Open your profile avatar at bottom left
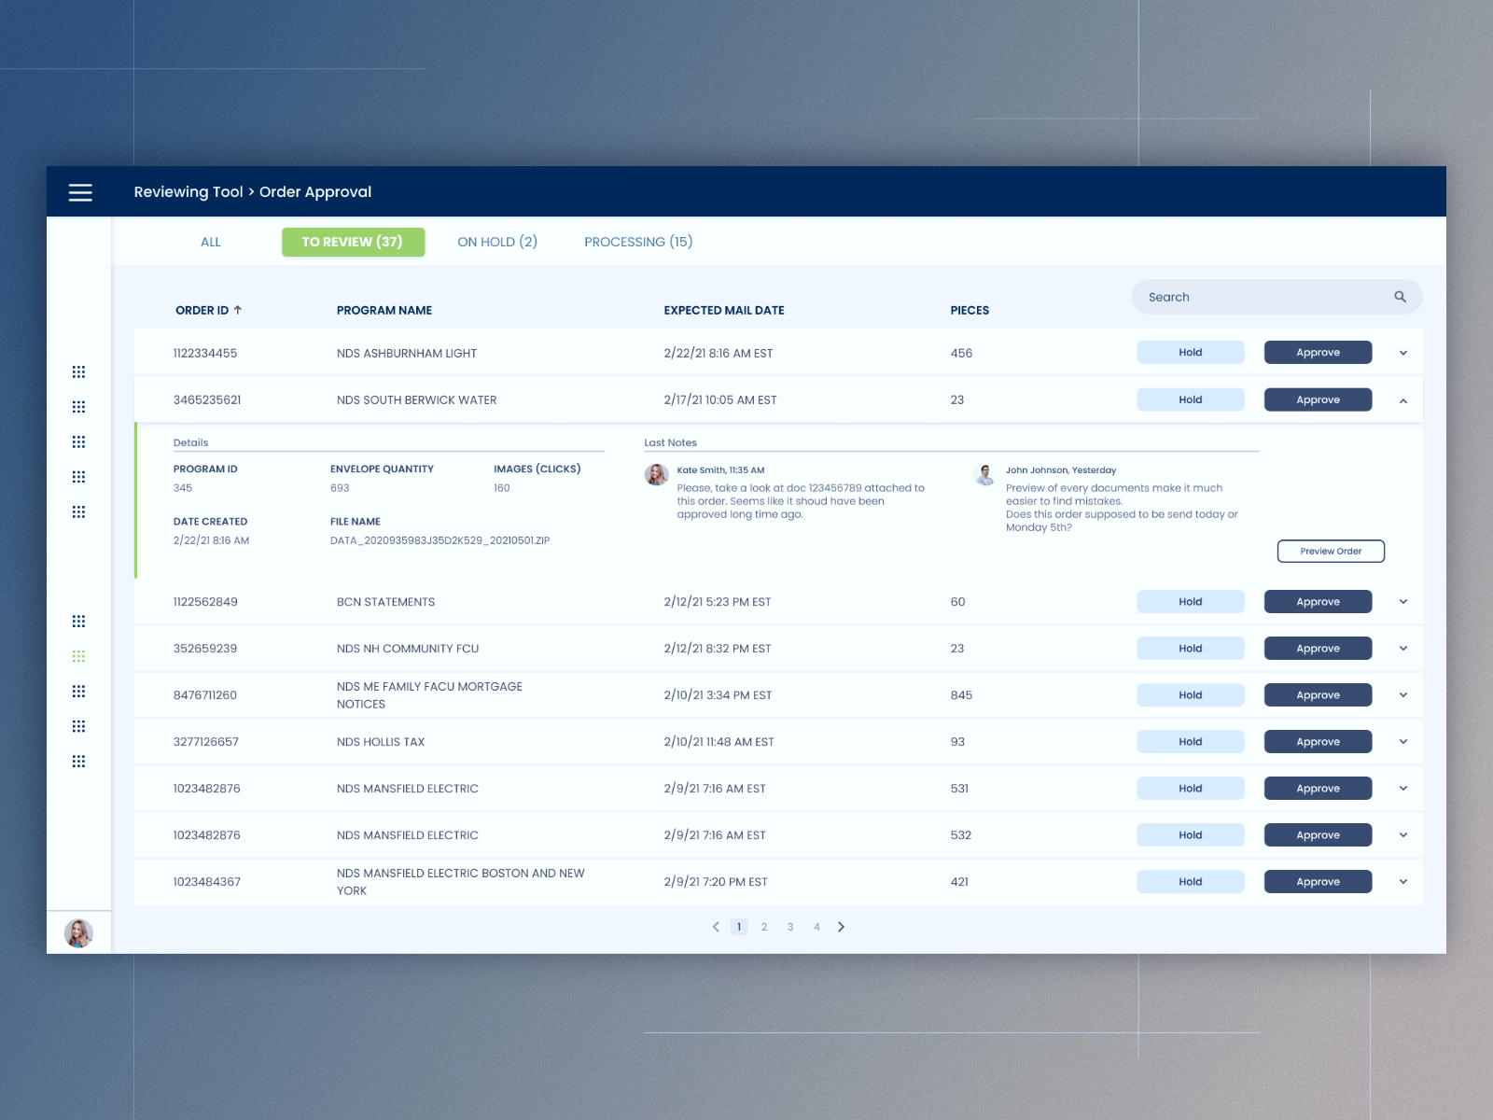The height and width of the screenshot is (1120, 1493). 78,931
